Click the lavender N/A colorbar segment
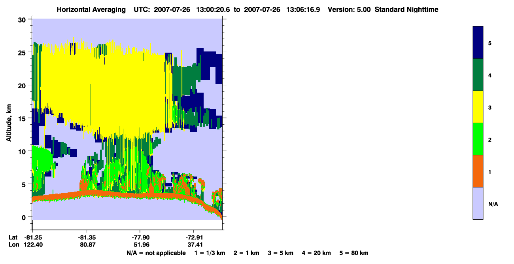This screenshot has height=264, width=514. pyautogui.click(x=478, y=203)
